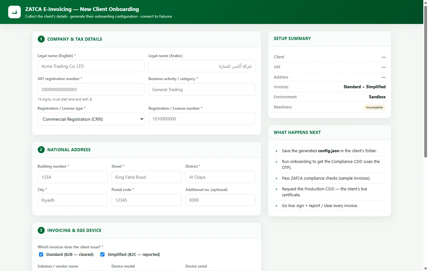Click the Incomplete readiness badge
The image size is (428, 271).
(x=374, y=107)
